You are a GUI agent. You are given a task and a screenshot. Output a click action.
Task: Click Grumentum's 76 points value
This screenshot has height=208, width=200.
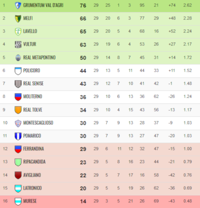pos(83,6)
